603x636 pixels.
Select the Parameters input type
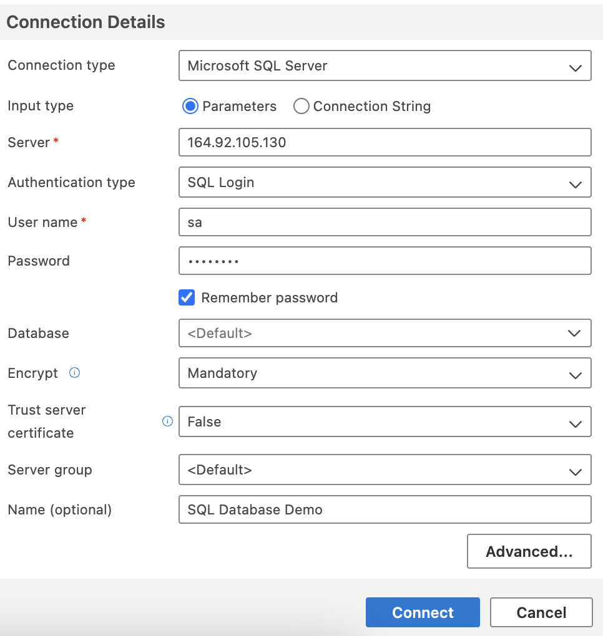[x=190, y=106]
